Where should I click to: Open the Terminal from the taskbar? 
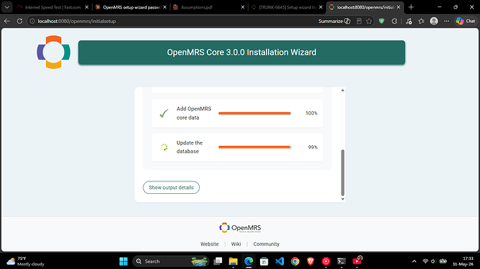tap(342, 261)
